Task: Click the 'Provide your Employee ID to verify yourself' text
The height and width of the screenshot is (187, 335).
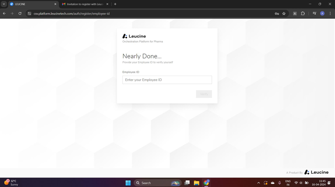Action: coord(148,62)
